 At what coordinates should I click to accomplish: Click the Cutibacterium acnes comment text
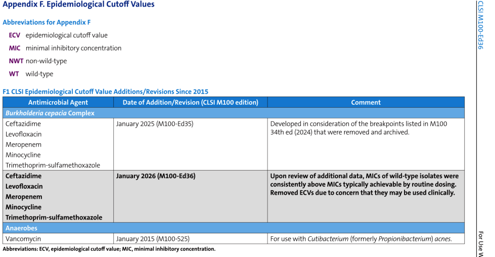[361, 239]
